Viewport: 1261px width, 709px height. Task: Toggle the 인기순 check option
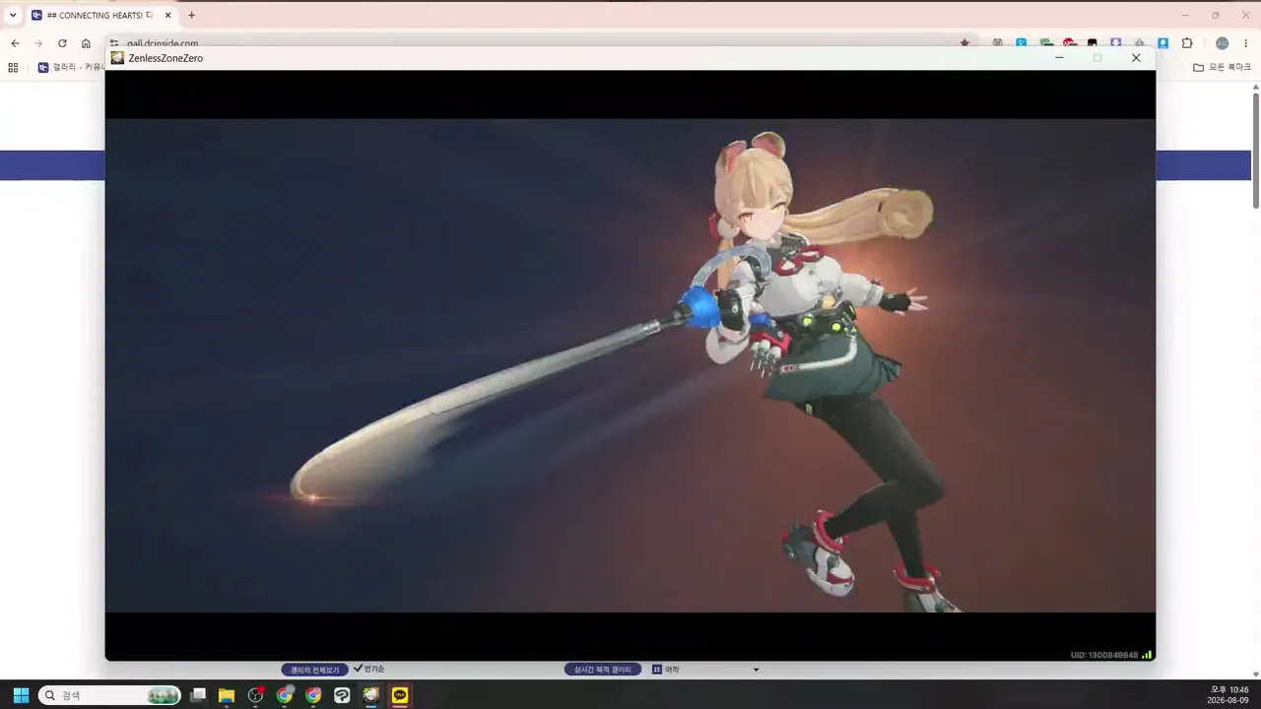pos(368,669)
